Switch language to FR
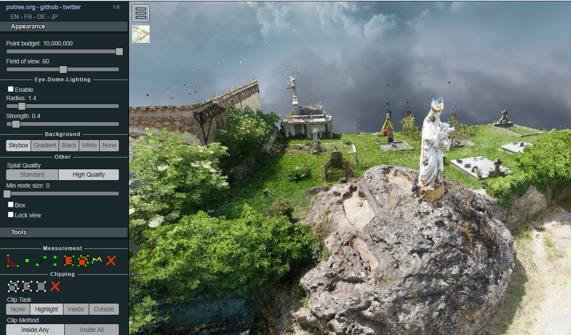Image resolution: width=571 pixels, height=335 pixels. pyautogui.click(x=28, y=17)
